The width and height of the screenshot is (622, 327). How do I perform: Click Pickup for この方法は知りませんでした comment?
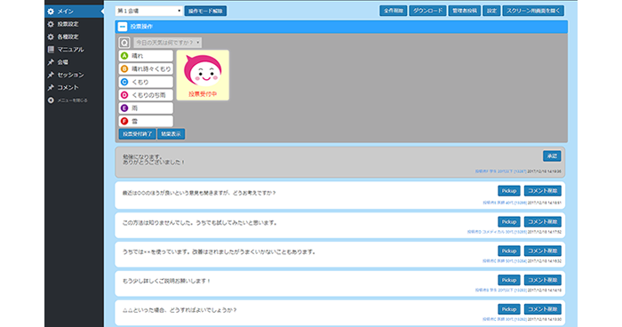click(509, 222)
